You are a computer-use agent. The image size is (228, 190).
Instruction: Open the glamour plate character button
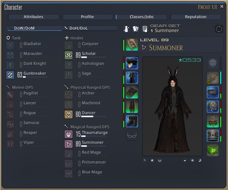(126, 29)
